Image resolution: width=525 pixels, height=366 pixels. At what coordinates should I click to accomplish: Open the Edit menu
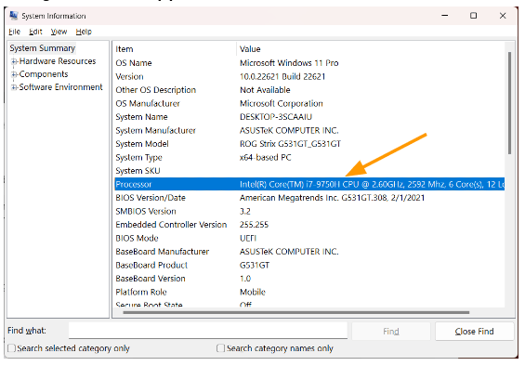[x=35, y=32]
